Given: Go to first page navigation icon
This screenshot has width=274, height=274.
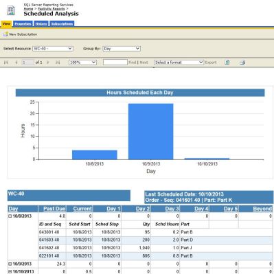Looking at the screenshot, I should click(6, 62).
